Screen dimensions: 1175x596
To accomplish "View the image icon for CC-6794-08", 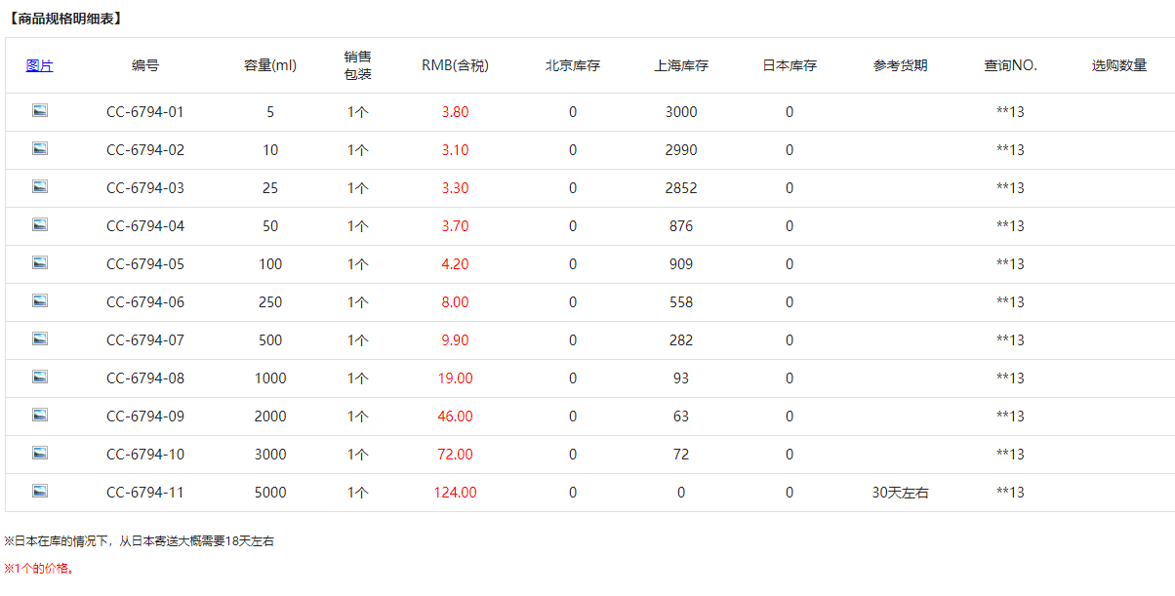I will [x=40, y=377].
